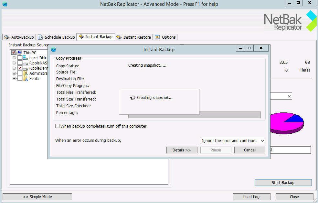Select the Administra user folder icon
Viewport: 318px width, 203px height.
tap(25, 73)
